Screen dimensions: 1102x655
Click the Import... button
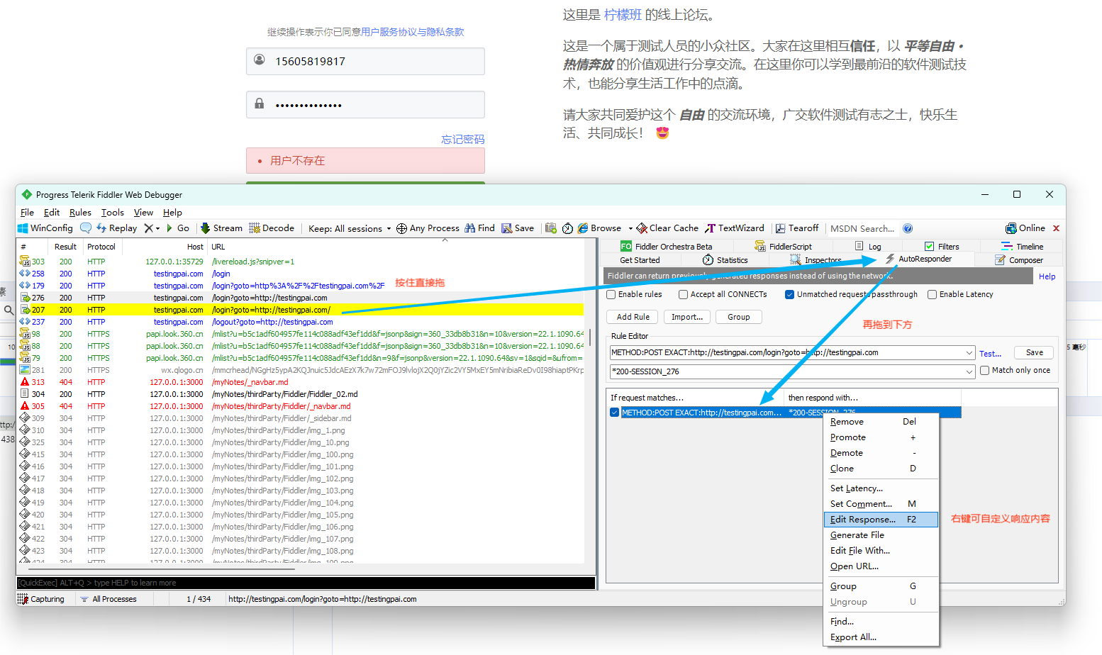[687, 317]
